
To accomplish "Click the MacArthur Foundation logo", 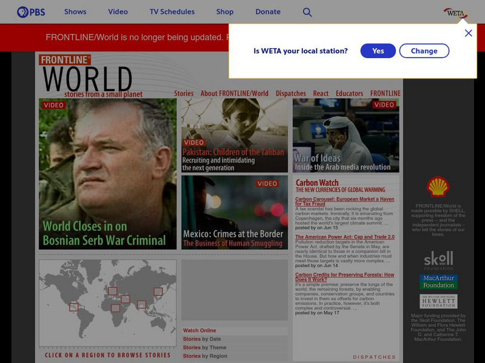I will (x=438, y=280).
